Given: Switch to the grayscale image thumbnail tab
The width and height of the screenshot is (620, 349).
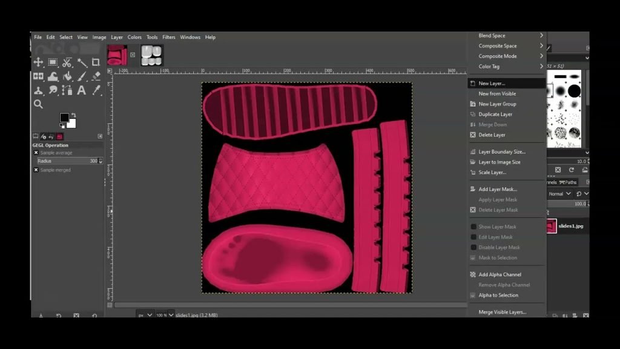Looking at the screenshot, I should [151, 55].
